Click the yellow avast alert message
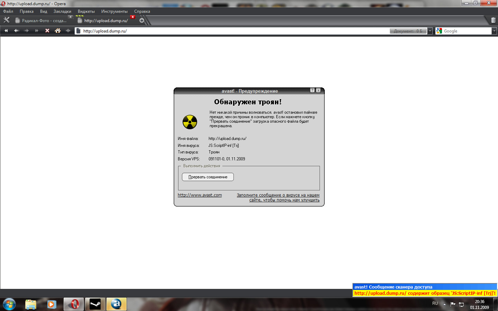Image resolution: width=498 pixels, height=311 pixels. [x=425, y=293]
